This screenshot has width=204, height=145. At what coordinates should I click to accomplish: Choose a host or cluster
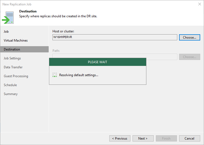tap(190, 37)
